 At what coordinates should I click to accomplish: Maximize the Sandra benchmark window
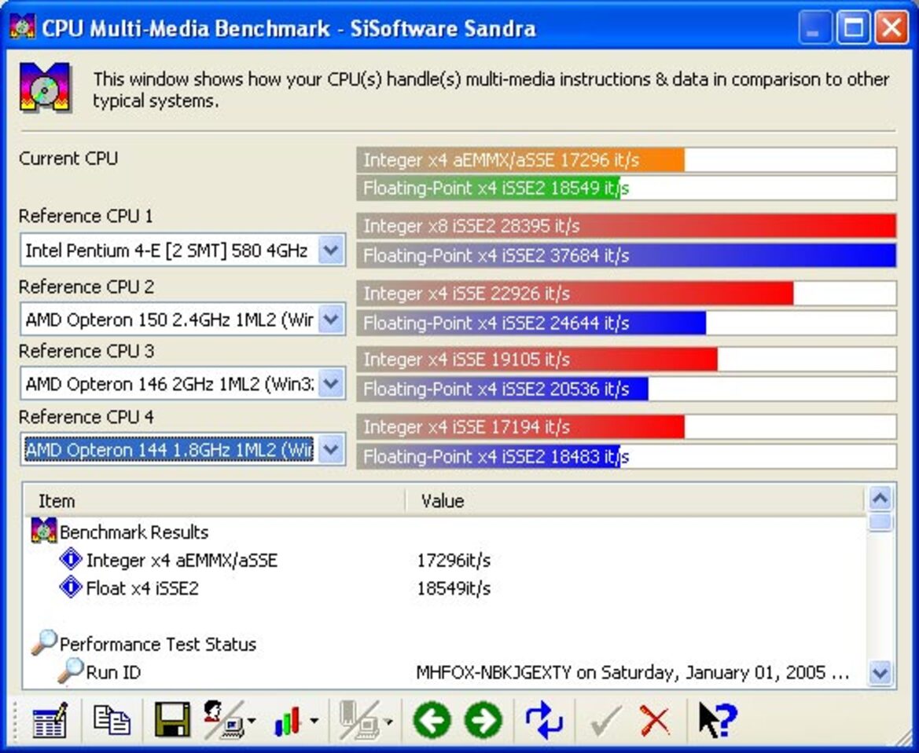coord(853,27)
